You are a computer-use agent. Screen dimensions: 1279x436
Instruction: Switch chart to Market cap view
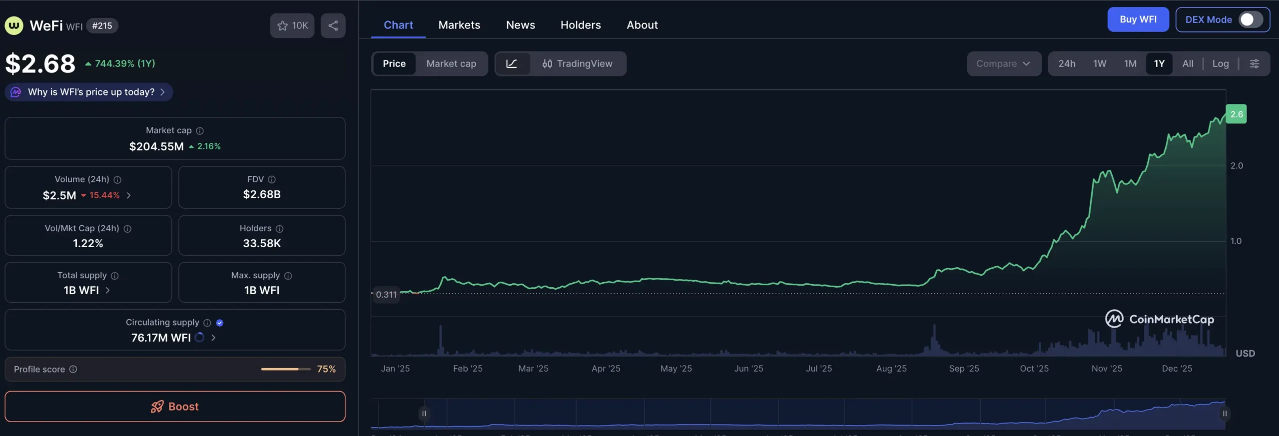tap(451, 64)
